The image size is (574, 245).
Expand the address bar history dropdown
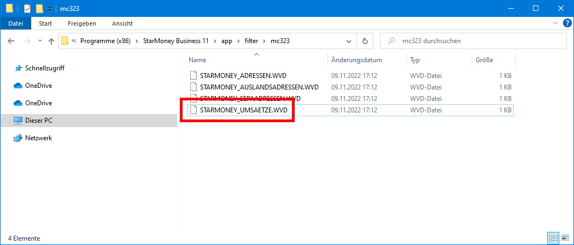[x=349, y=41]
